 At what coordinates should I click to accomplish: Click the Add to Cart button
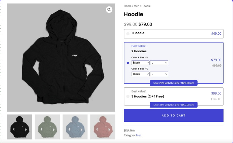pyautogui.click(x=174, y=115)
